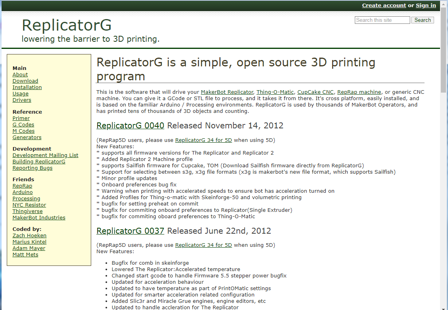This screenshot has height=310, width=448.
Task: Click the Search button
Action: [x=423, y=20]
